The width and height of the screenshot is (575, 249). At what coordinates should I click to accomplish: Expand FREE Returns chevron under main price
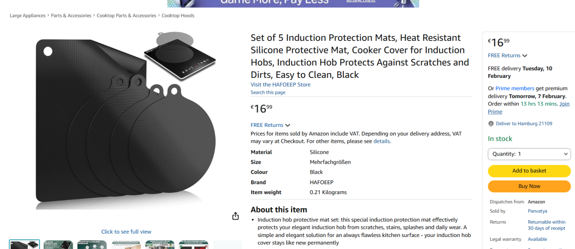click(x=287, y=125)
